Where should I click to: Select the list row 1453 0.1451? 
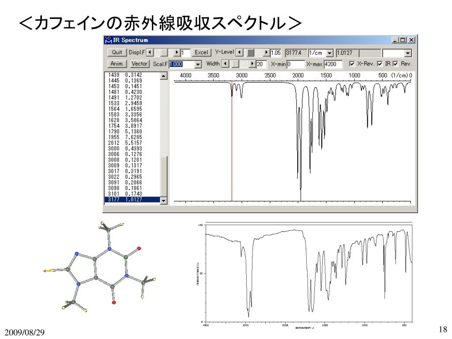[132, 86]
